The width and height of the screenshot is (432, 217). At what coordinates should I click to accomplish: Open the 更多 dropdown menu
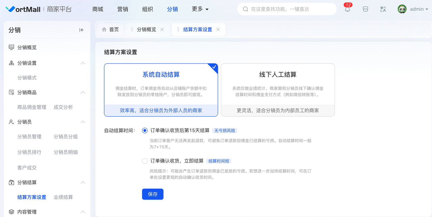pyautogui.click(x=200, y=9)
